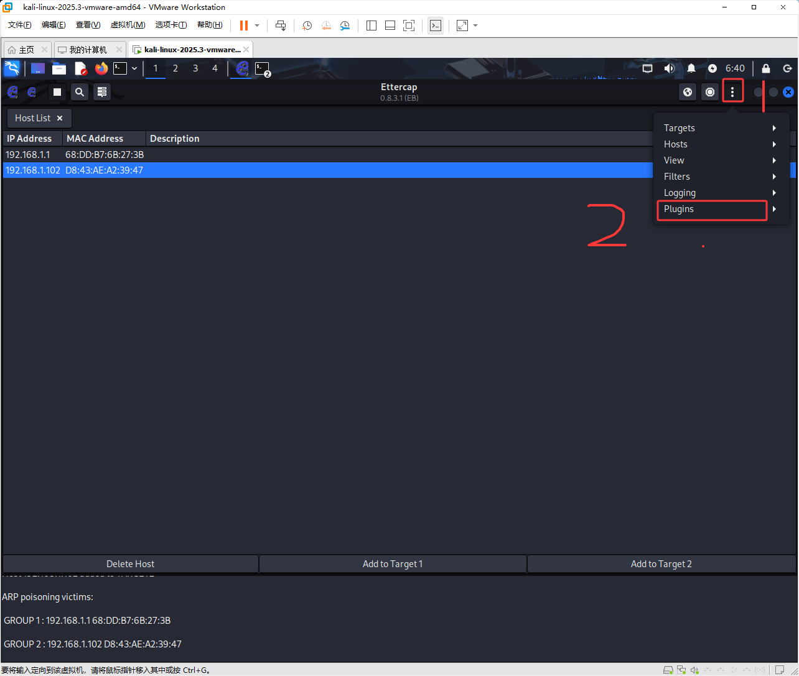Open the notifications bell
799x676 pixels.
click(691, 68)
